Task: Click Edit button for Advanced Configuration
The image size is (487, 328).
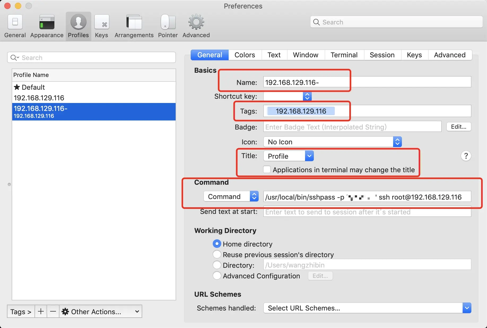Action: (x=320, y=276)
